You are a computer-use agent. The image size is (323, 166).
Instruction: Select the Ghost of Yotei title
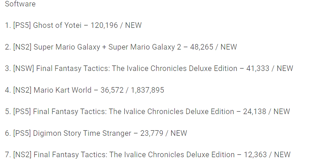coord(57,26)
